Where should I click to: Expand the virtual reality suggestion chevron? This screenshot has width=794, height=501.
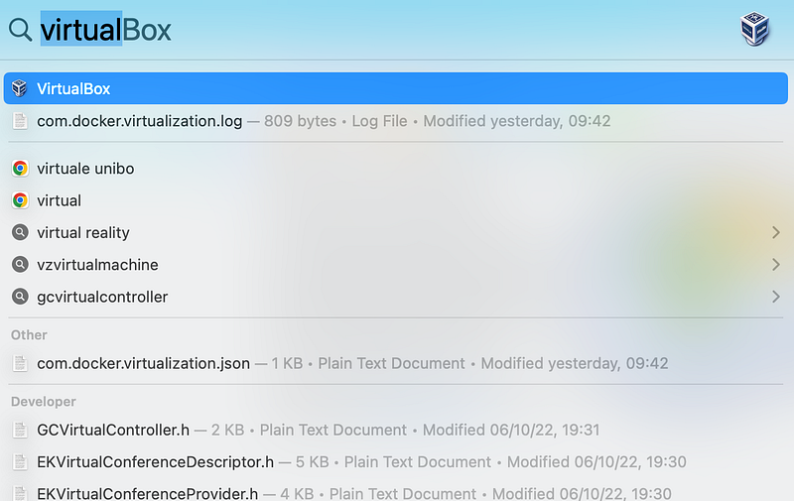pos(775,232)
